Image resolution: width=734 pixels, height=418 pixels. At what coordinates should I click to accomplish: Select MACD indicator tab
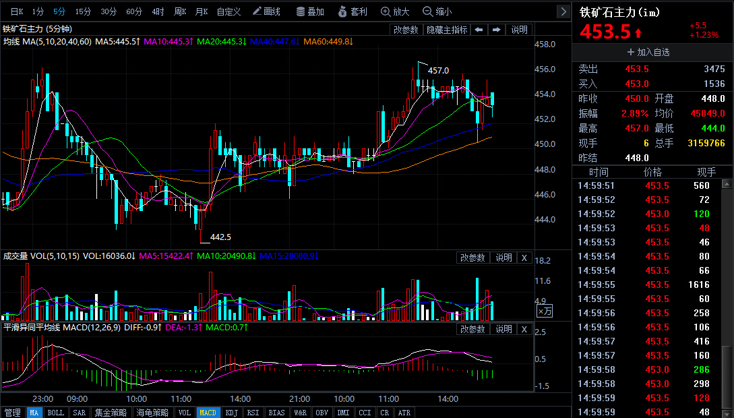[x=208, y=413]
